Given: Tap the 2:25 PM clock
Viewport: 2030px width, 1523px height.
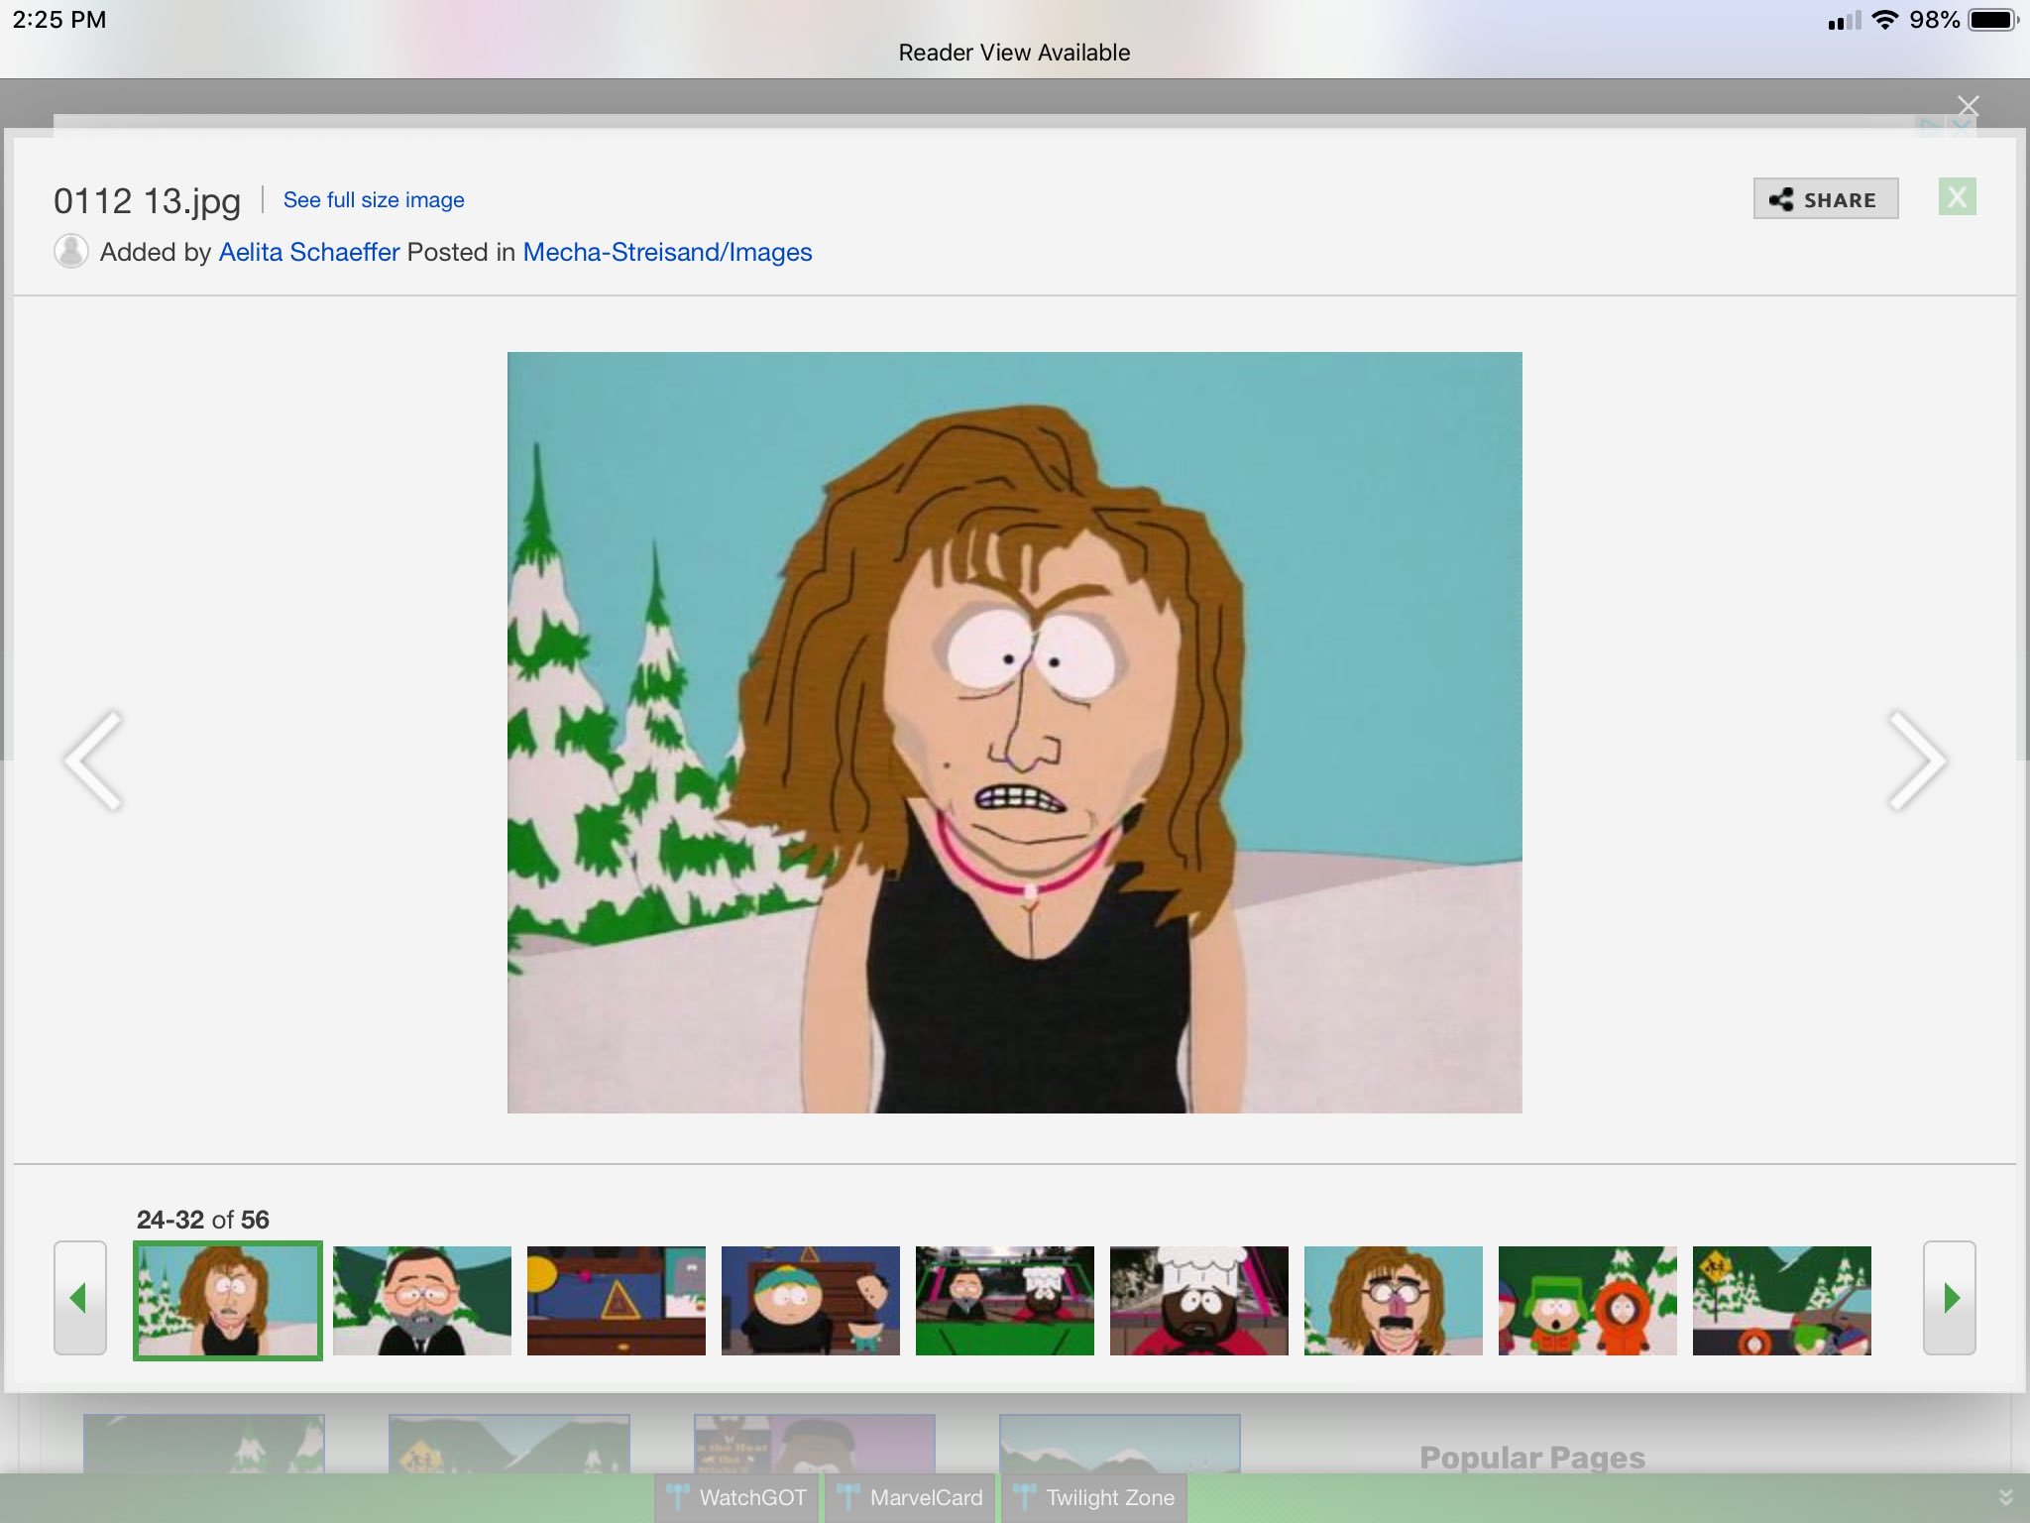Looking at the screenshot, I should [x=59, y=20].
